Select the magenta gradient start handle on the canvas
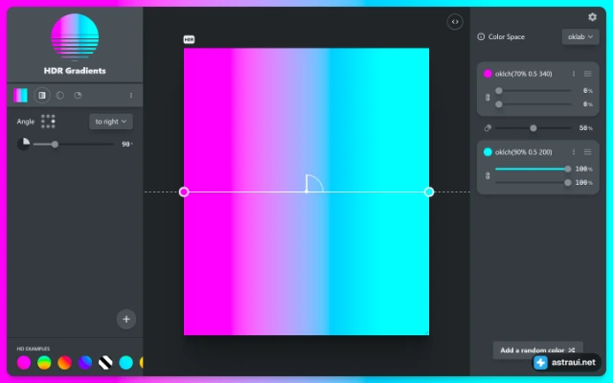 [184, 191]
